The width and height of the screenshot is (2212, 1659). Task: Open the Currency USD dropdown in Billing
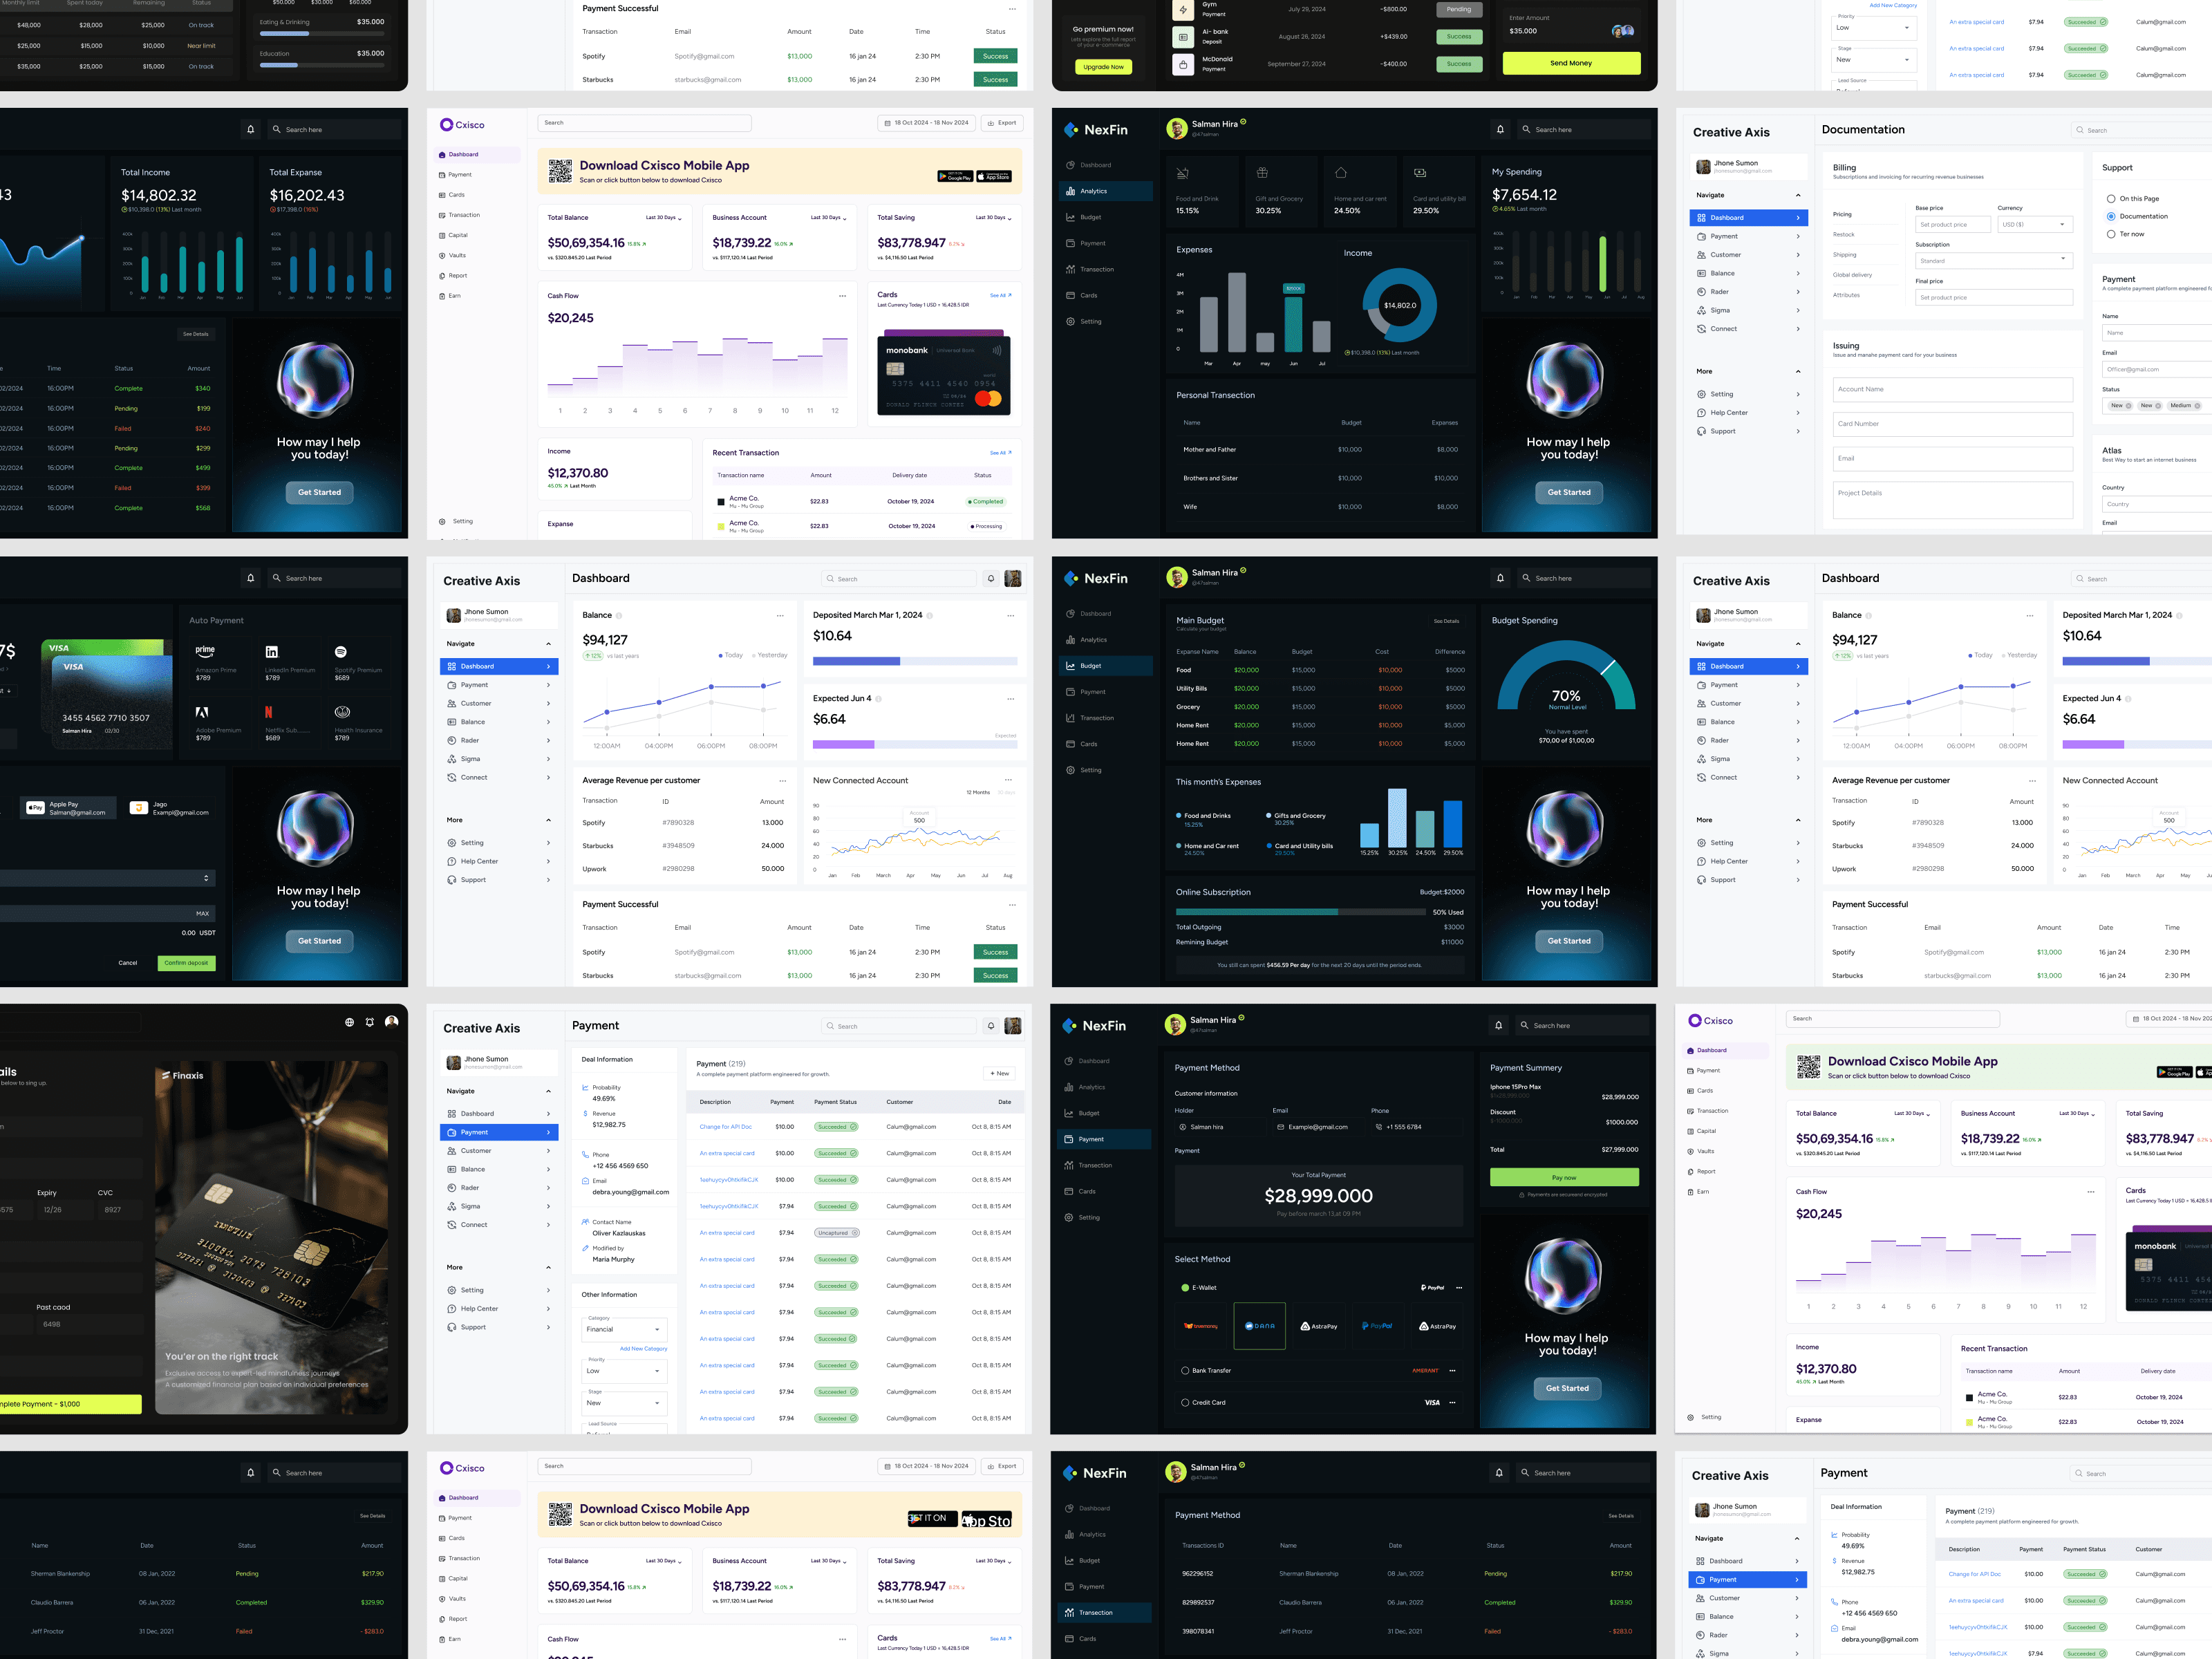[x=2034, y=225]
